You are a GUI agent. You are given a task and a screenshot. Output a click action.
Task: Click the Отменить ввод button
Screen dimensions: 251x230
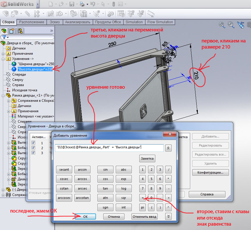[x=145, y=217]
